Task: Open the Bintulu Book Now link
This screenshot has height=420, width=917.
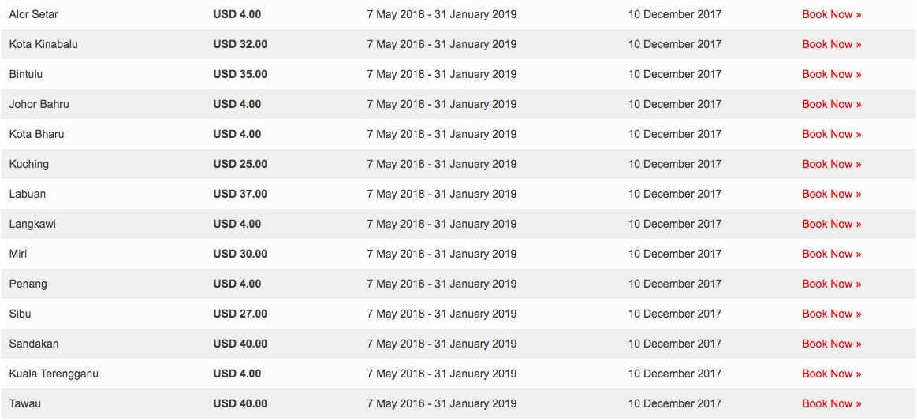Action: 831,74
